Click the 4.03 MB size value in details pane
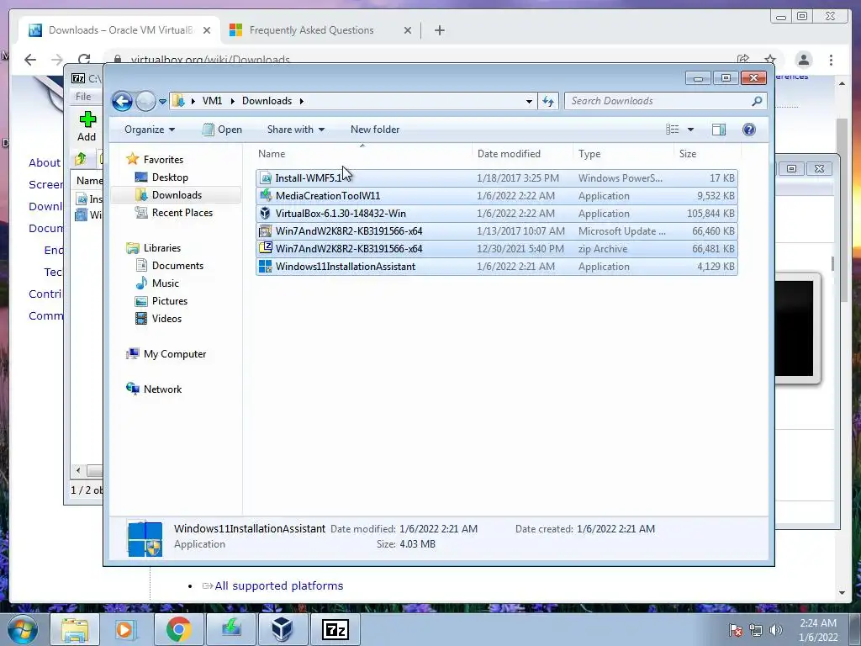 click(417, 544)
